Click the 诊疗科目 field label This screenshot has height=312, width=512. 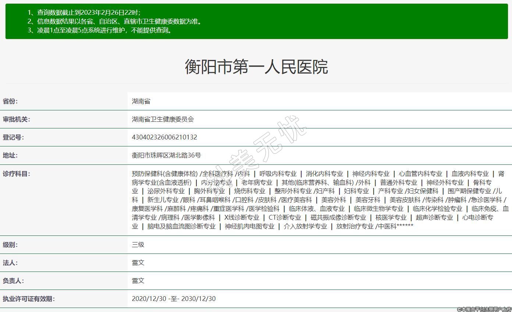click(x=17, y=174)
